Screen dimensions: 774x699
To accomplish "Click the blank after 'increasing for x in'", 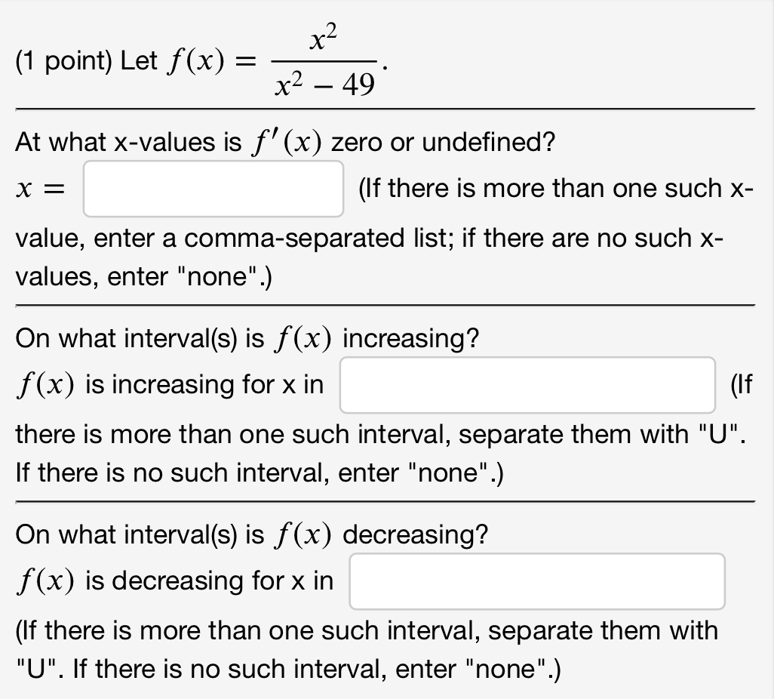I will pyautogui.click(x=527, y=384).
